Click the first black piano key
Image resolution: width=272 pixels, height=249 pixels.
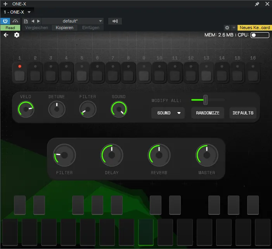20,205
